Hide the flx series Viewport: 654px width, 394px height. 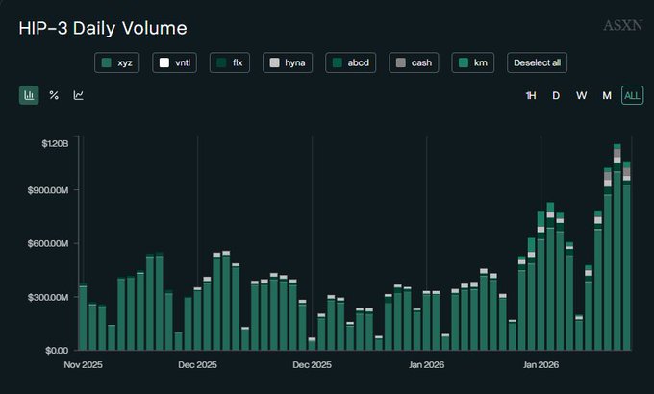coord(231,62)
